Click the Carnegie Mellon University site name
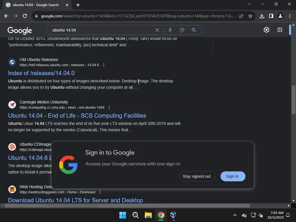The width and height of the screenshot is (296, 222). coord(44,102)
